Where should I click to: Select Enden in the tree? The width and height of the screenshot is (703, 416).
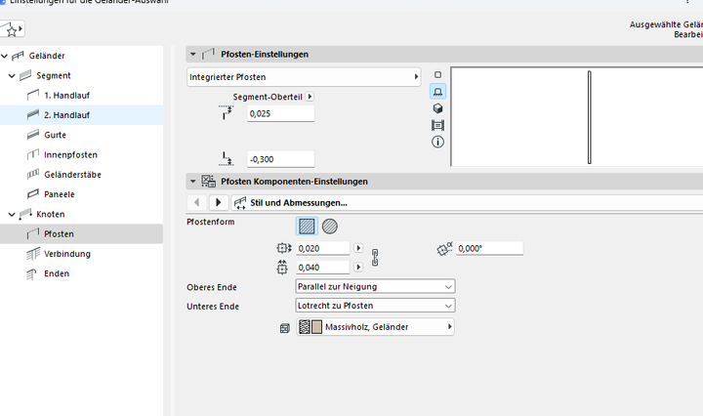[57, 273]
